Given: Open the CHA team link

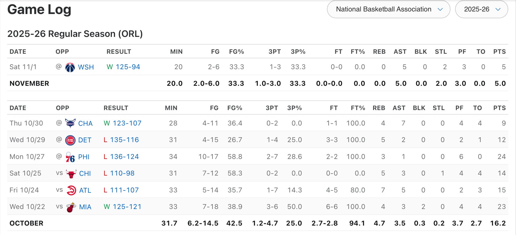Looking at the screenshot, I should (85, 124).
